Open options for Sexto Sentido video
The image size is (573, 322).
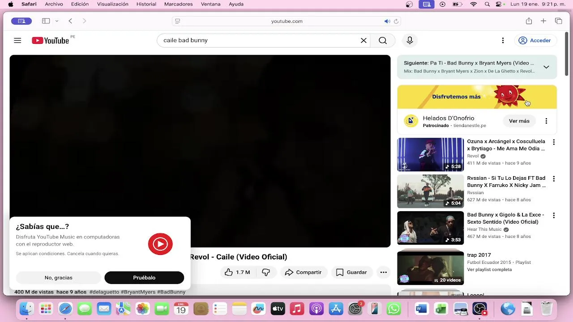click(x=554, y=216)
